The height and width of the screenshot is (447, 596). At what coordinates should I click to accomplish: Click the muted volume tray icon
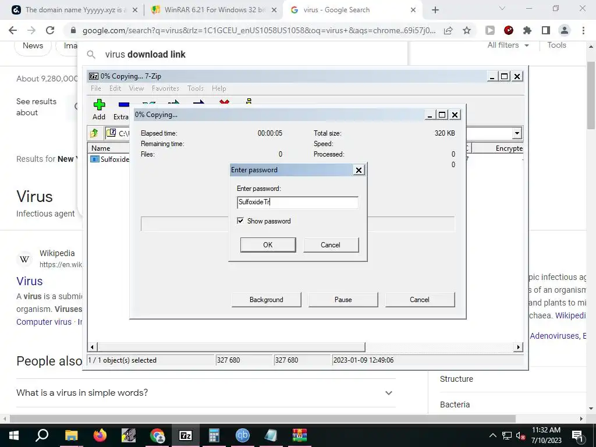click(520, 435)
